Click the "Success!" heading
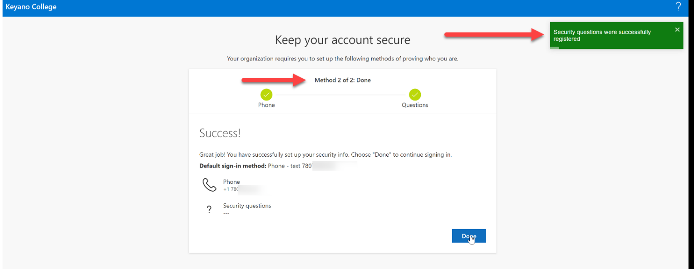Viewport: 694px width, 269px height. pyautogui.click(x=220, y=133)
